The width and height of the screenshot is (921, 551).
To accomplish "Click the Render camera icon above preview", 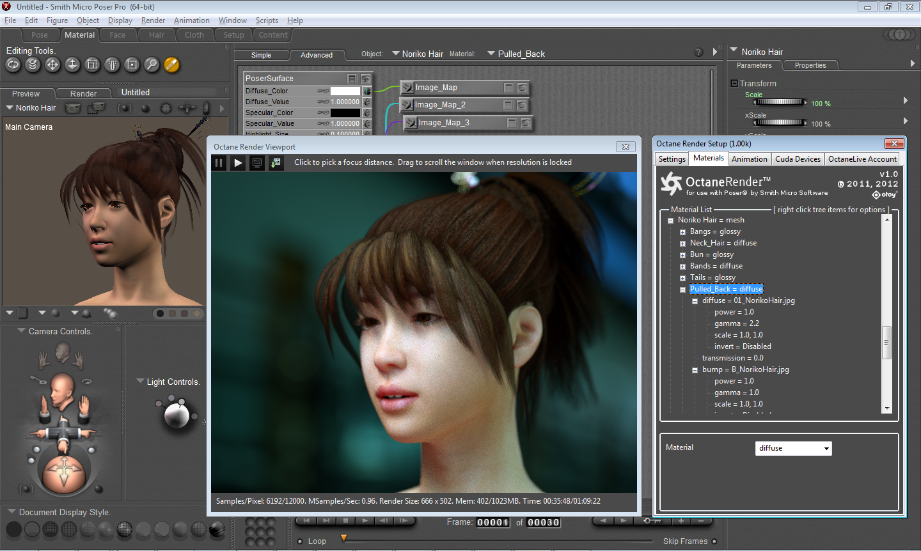I will tap(74, 108).
